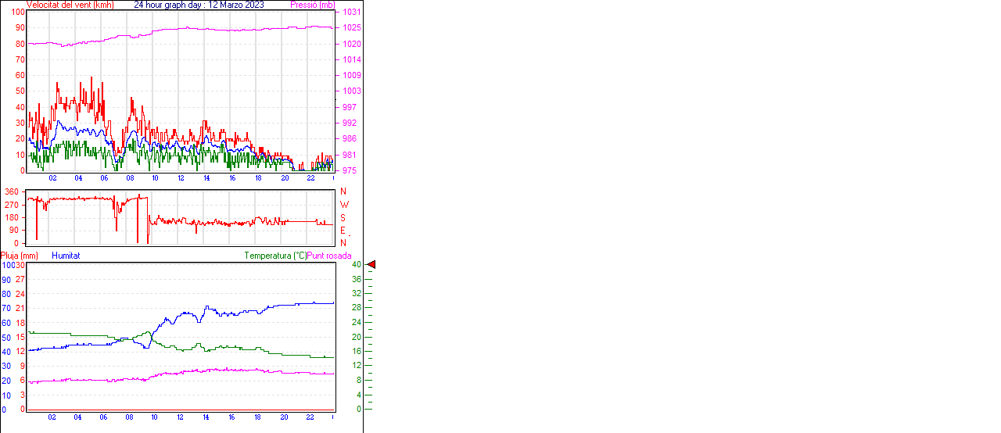This screenshot has height=433, width=1001.
Task: Click the 'W' compass label on direction graph
Action: click(x=343, y=205)
